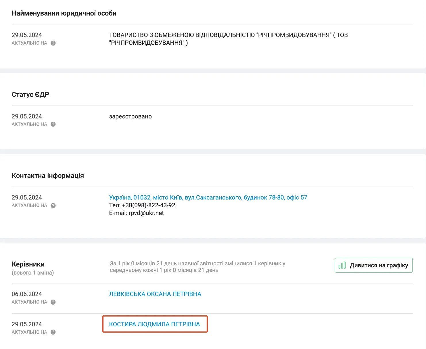Click the company name РІЧПРОМВИДОБУВАННЯ text
426x349 pixels.
(x=229, y=39)
